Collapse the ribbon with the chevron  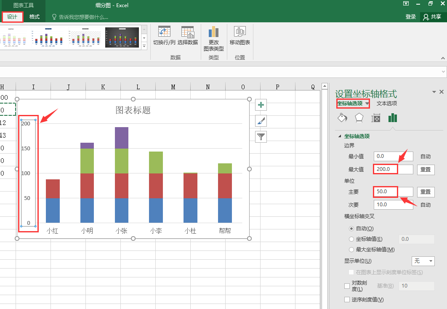[443, 58]
